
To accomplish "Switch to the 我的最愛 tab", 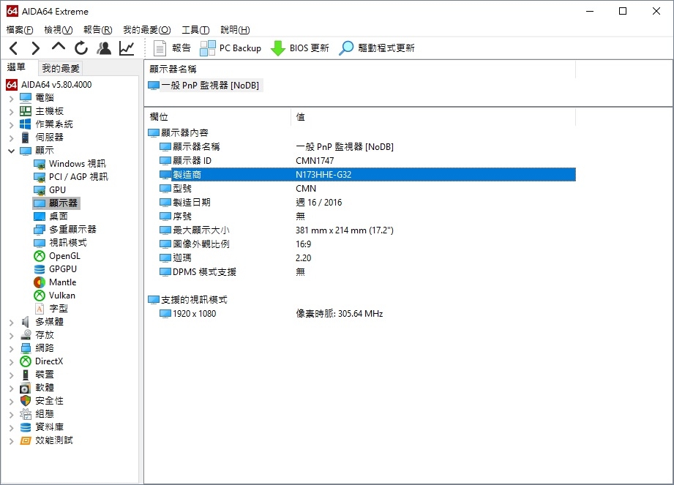I will (61, 68).
